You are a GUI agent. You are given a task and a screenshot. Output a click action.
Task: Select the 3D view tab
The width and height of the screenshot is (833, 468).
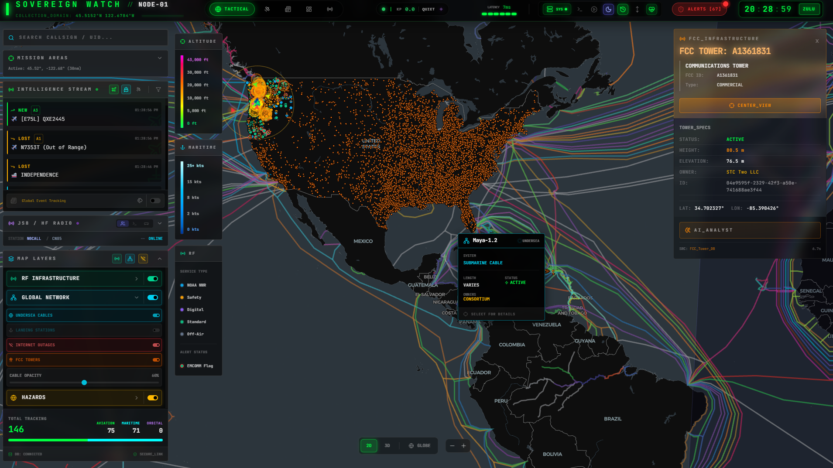point(387,445)
